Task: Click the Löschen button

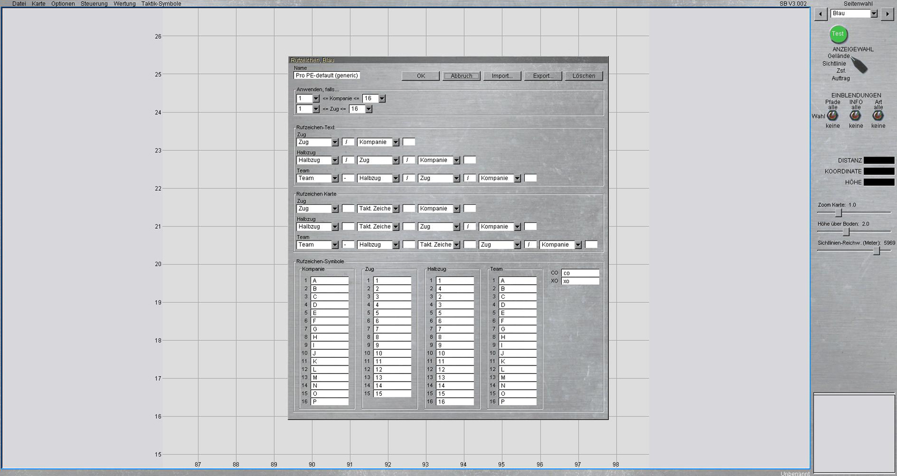Action: [x=584, y=76]
